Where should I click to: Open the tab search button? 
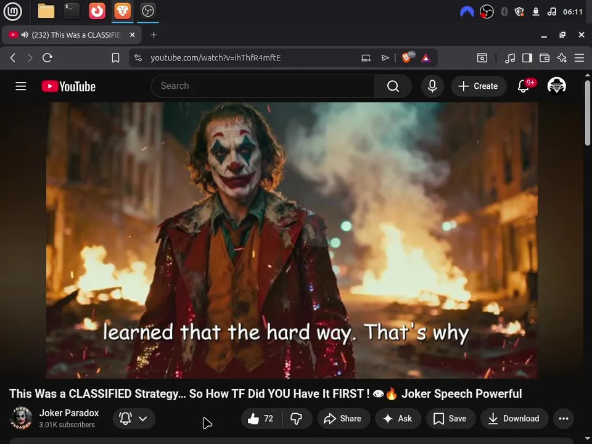tap(482, 58)
